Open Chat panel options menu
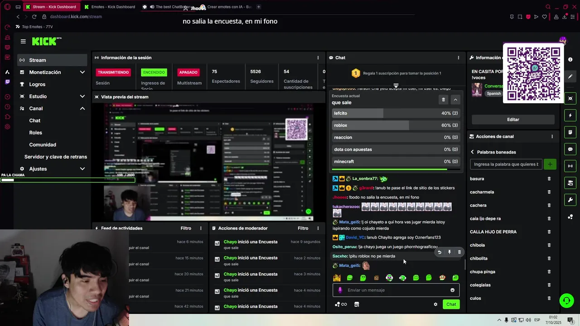Screen dimensions: 580x326 [x=459, y=58]
